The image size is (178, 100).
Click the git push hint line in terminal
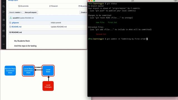[x=113, y=11]
